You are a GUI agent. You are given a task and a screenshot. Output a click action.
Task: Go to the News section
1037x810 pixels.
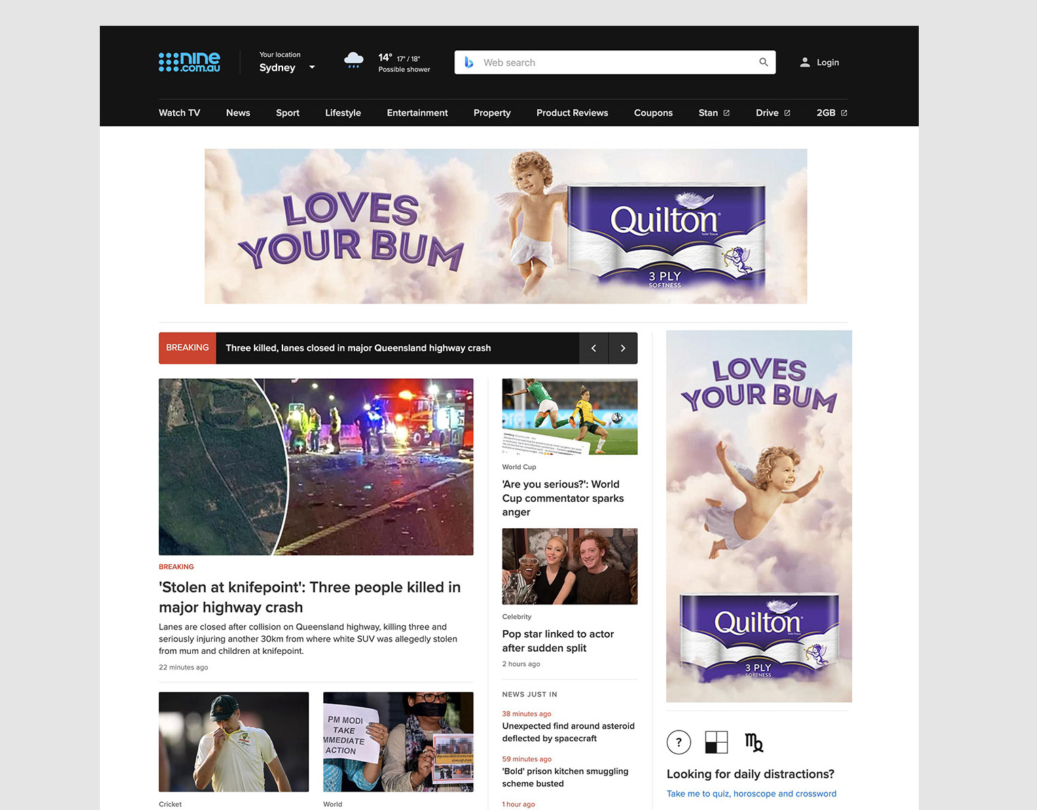(238, 113)
